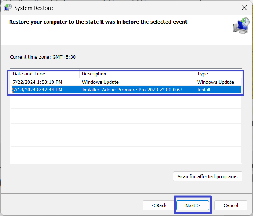
Task: Proceed with the Next button
Action: pos(193,205)
